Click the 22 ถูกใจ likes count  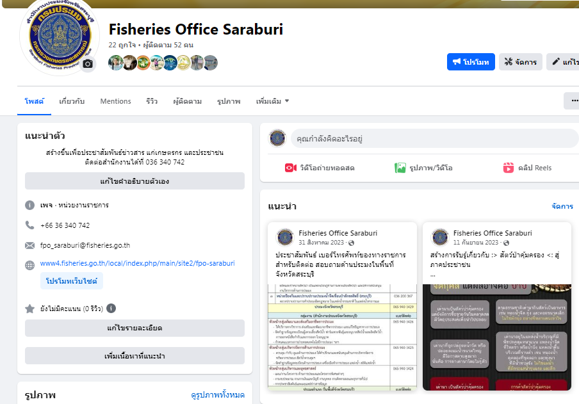tap(122, 45)
